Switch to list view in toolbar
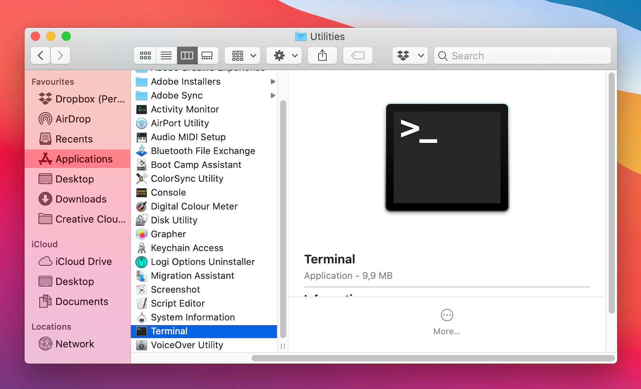 (x=166, y=56)
